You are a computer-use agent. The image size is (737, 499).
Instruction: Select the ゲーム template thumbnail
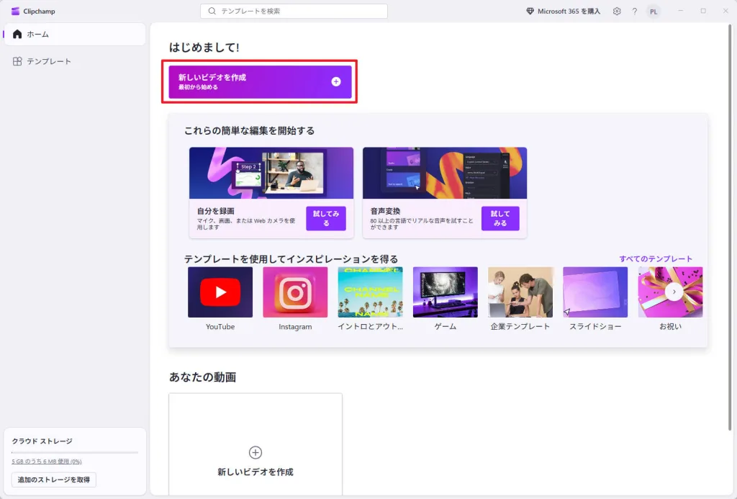445,292
